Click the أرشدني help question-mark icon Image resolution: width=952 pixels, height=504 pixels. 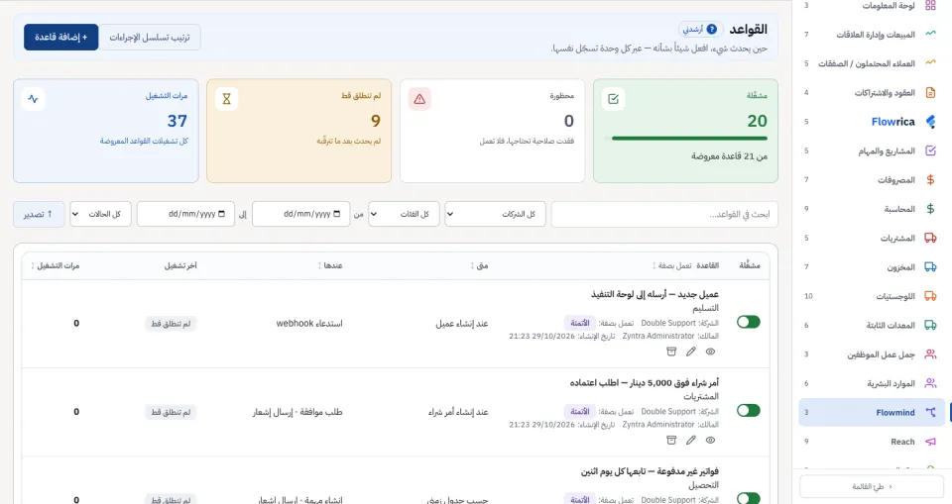(712, 29)
